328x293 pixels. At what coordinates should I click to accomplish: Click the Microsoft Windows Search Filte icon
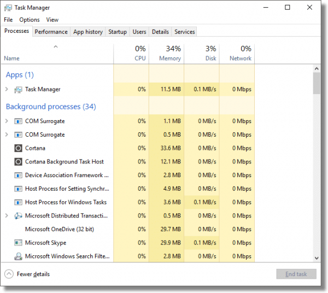click(18, 256)
